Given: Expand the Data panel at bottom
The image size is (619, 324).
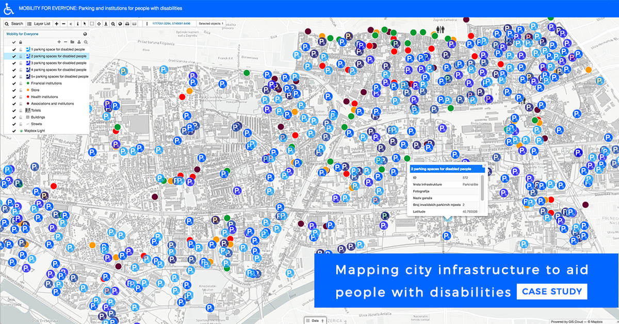Looking at the screenshot, I should click(x=315, y=320).
